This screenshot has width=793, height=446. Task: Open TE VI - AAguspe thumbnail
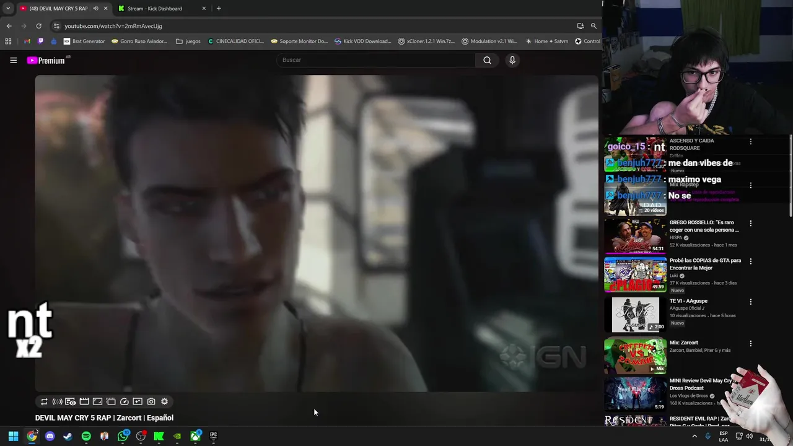(635, 315)
